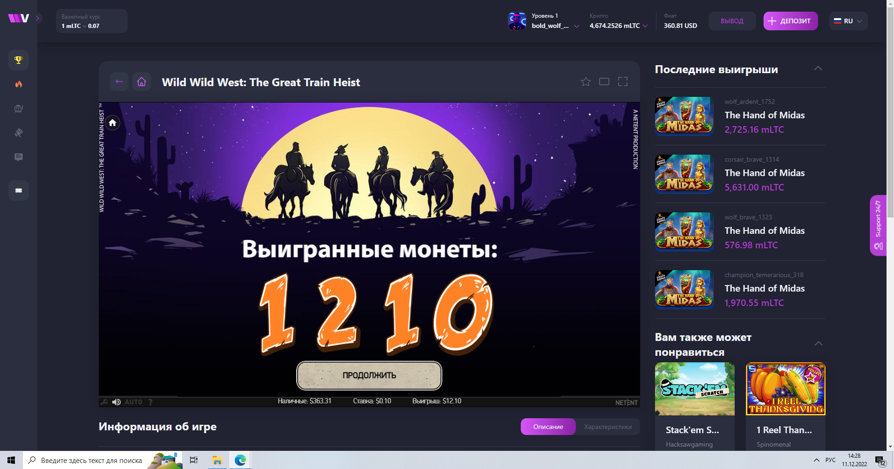Image resolution: width=894 pixels, height=469 pixels.
Task: Open the flame hot games icon
Action: coord(19,84)
